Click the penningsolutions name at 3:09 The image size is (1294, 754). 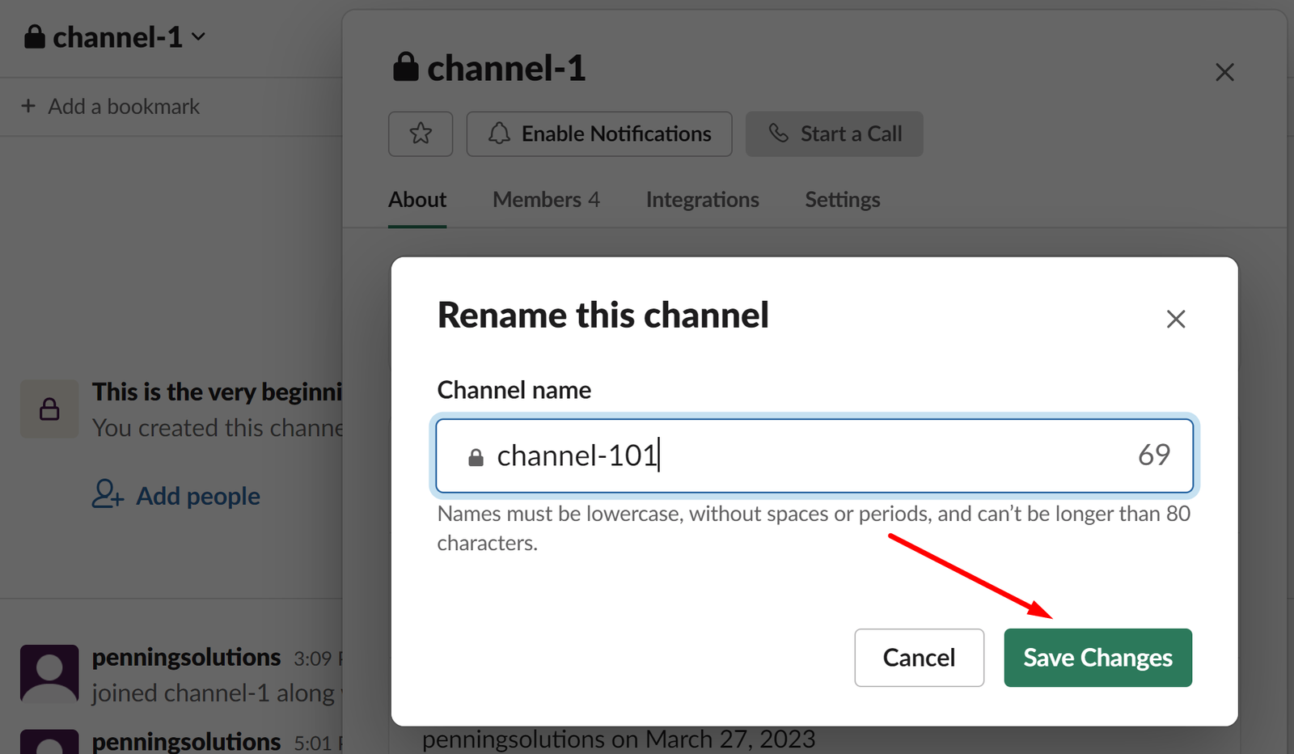click(x=186, y=657)
